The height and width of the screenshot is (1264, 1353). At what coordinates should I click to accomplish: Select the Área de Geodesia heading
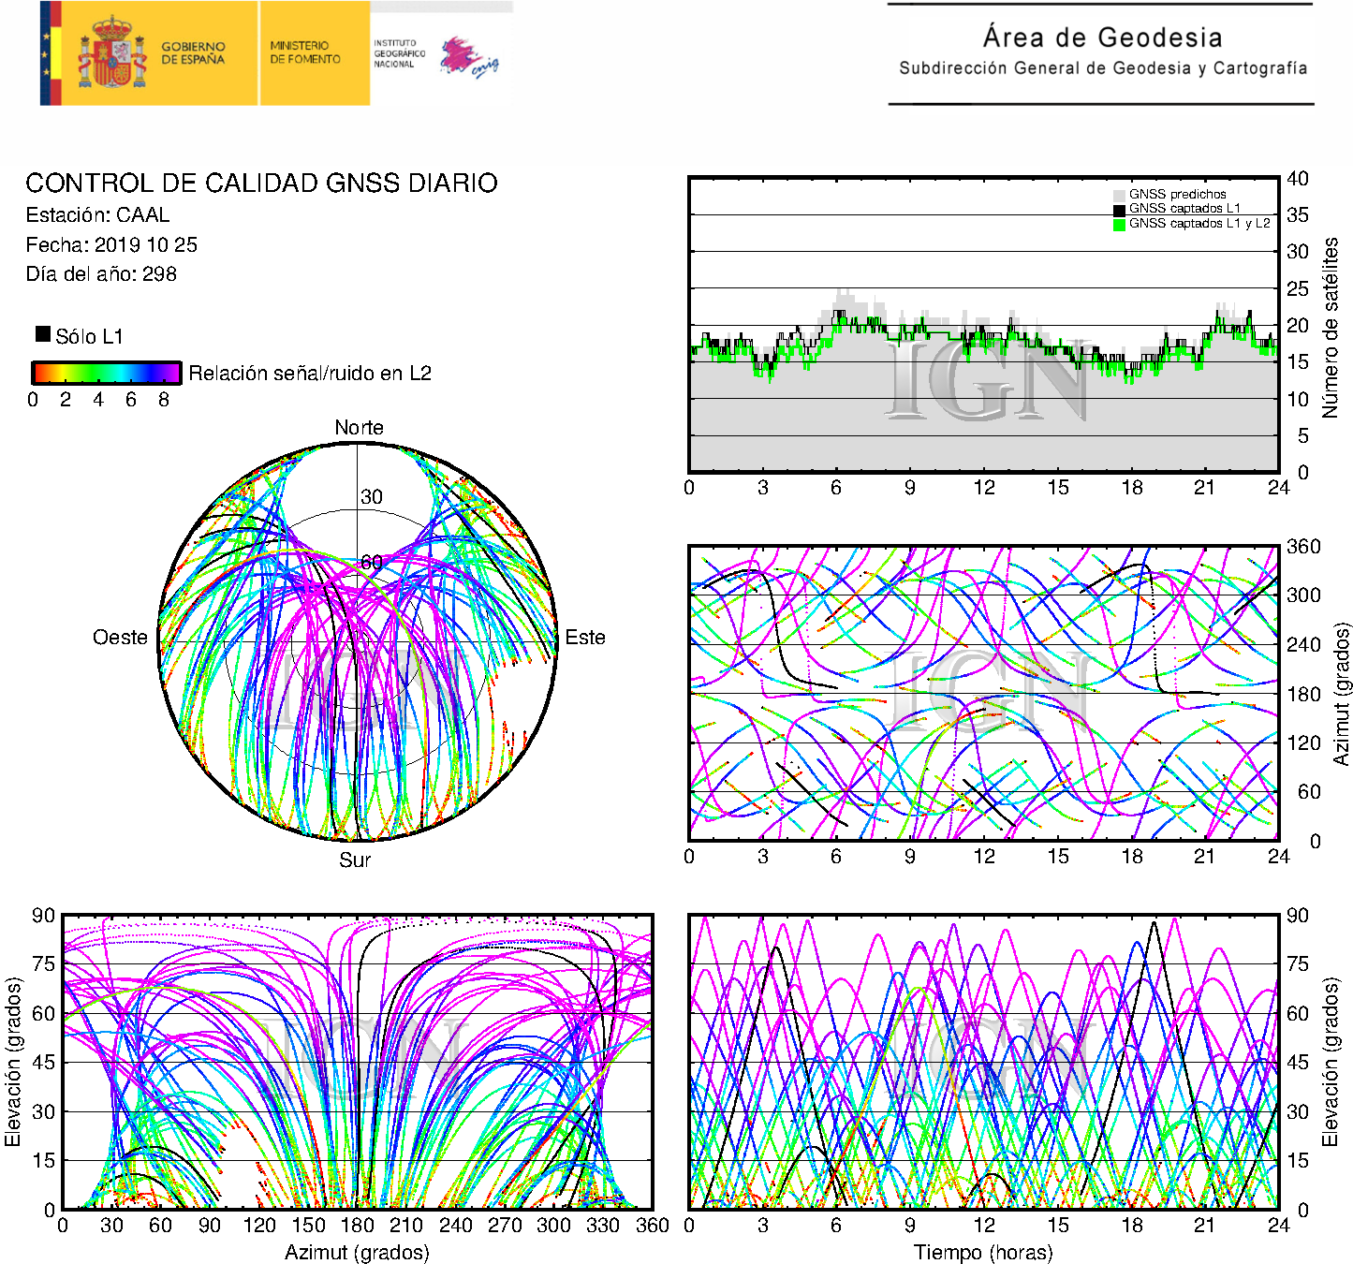pyautogui.click(x=1102, y=37)
